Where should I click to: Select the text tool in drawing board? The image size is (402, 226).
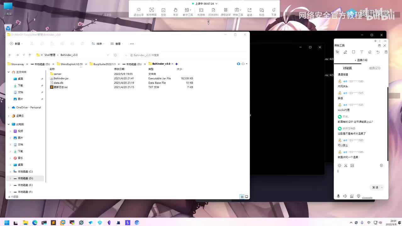pos(362,52)
